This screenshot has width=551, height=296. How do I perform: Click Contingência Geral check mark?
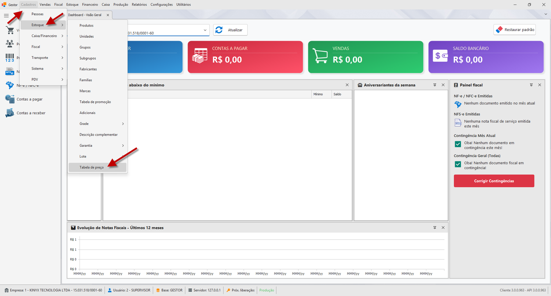(x=458, y=164)
